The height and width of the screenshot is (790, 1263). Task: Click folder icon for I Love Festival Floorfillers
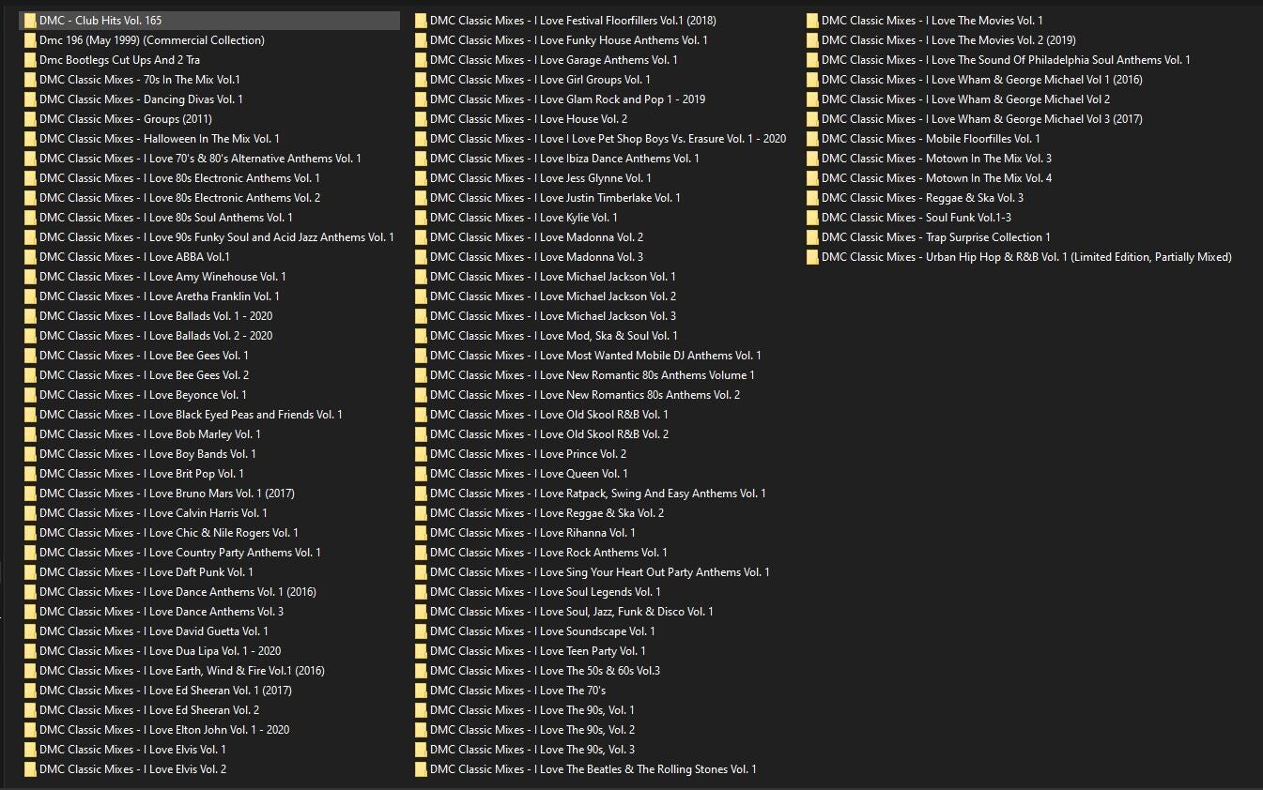[x=421, y=21]
